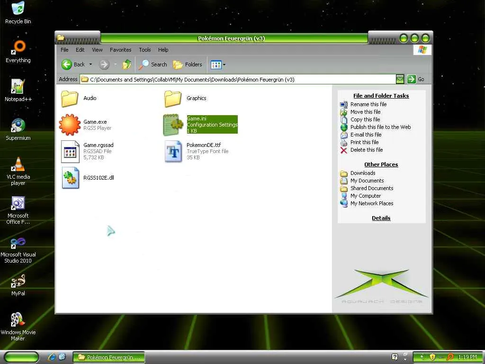Open the Search pane

pyautogui.click(x=153, y=64)
